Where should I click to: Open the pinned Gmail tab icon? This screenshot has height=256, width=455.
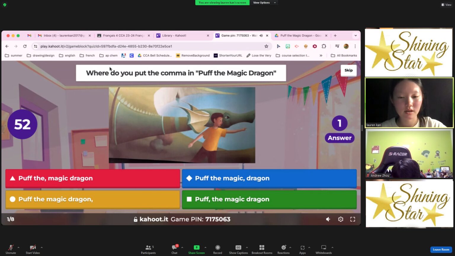[x=29, y=36]
